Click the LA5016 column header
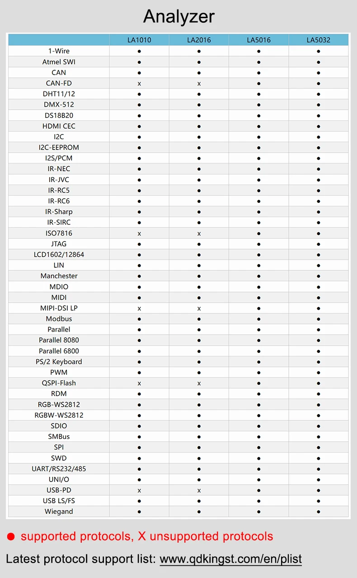The image size is (357, 578). tap(259, 40)
